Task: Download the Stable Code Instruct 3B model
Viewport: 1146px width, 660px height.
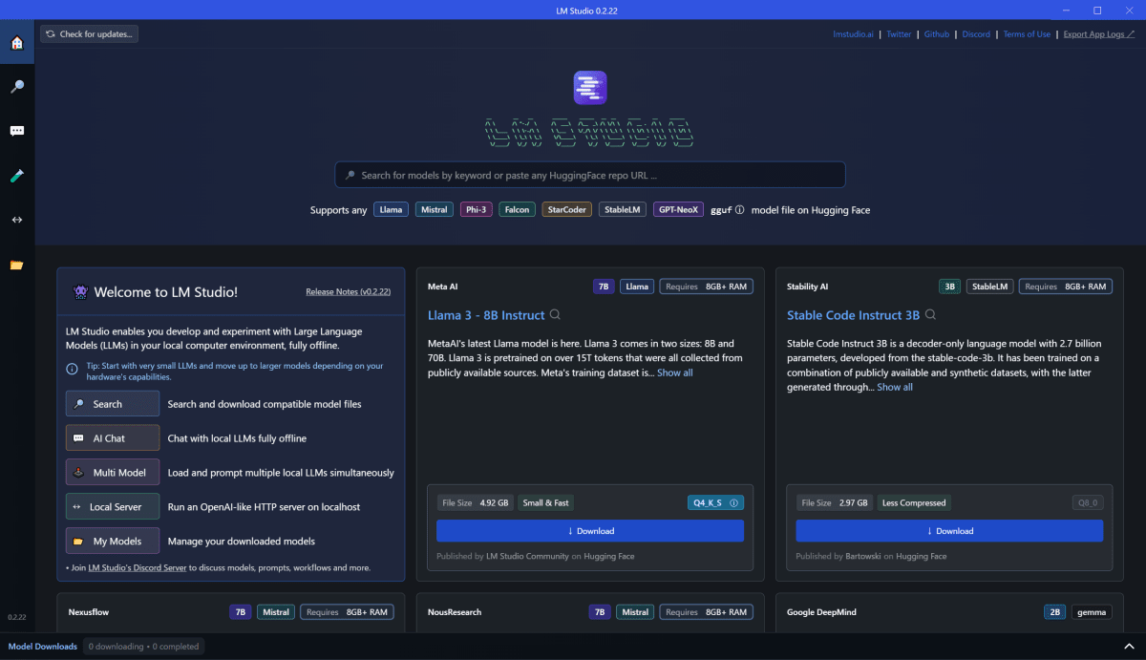Action: point(949,531)
